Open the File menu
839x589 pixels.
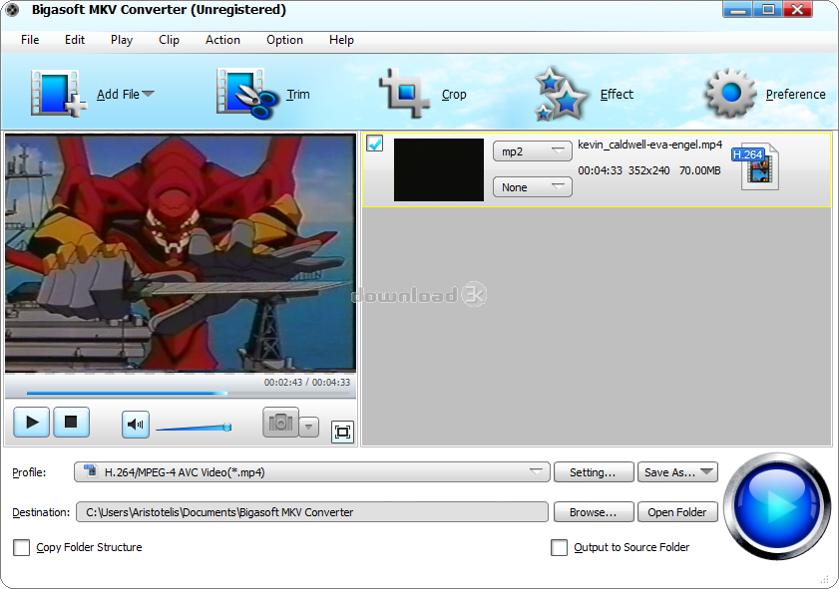pos(30,40)
